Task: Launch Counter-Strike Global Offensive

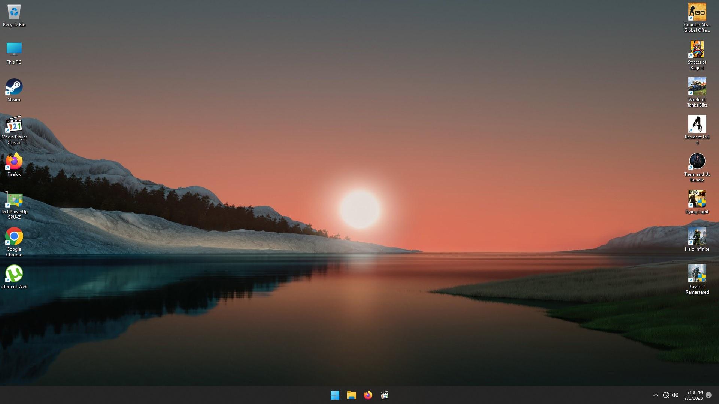Action: coord(697,12)
